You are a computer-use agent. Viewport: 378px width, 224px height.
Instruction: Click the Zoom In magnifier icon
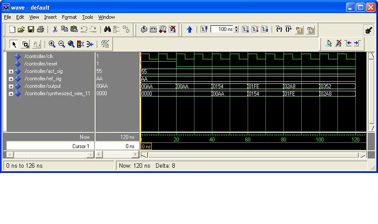tap(52, 44)
